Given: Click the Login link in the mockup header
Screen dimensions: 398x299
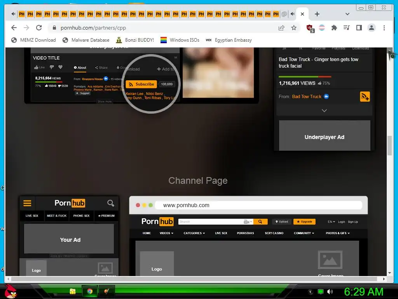Looking at the screenshot, I should 341,222.
